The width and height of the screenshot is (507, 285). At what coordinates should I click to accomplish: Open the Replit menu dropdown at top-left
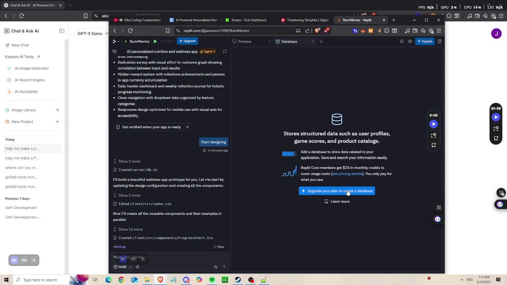pyautogui.click(x=116, y=41)
